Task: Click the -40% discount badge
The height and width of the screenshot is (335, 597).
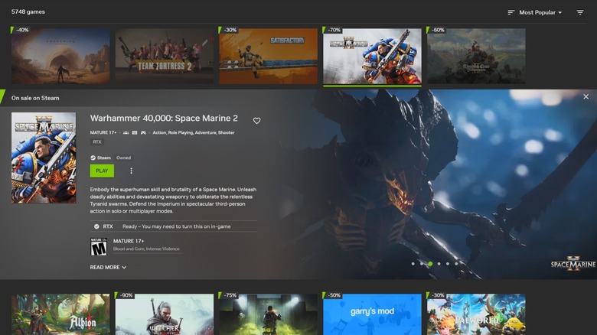Action: [x=21, y=30]
